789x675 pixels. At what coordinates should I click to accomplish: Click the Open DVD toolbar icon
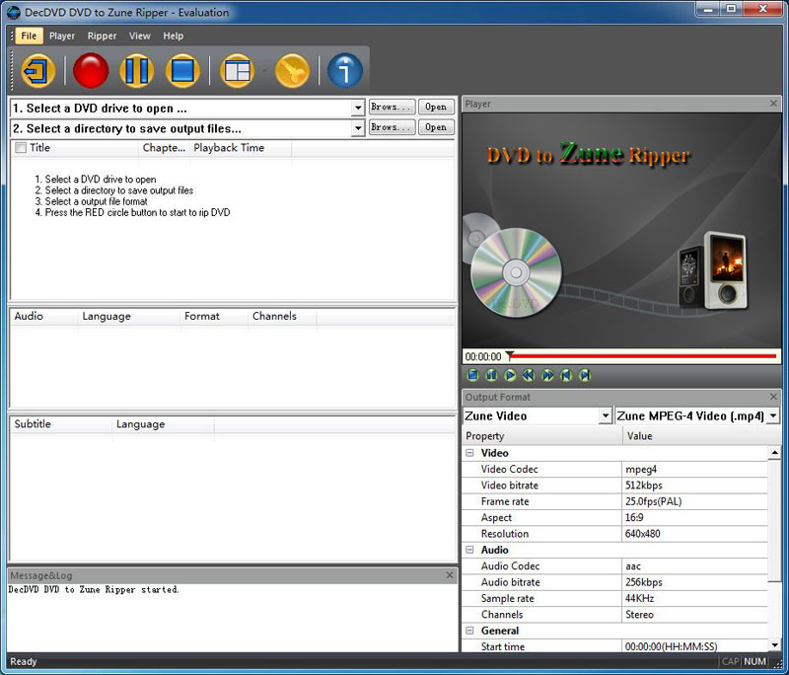[x=38, y=70]
